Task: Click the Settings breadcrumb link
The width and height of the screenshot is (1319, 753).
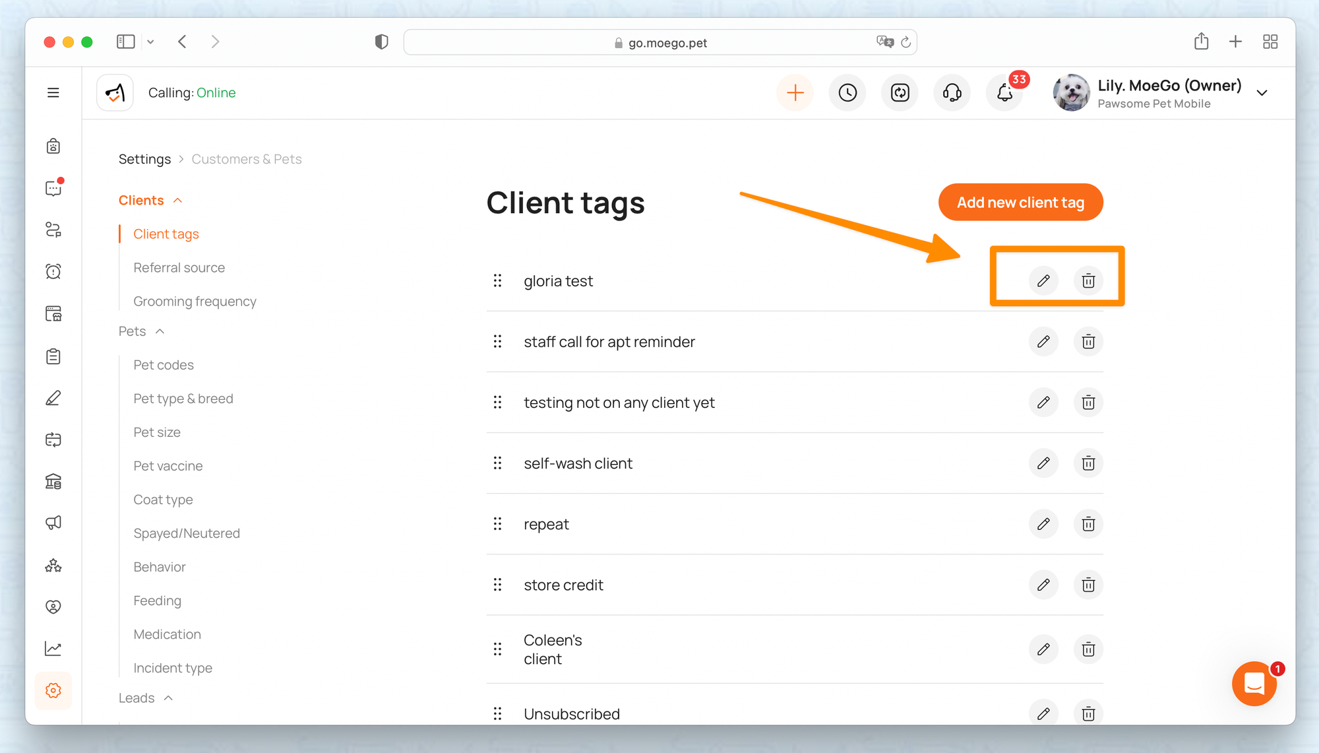Action: pos(144,159)
